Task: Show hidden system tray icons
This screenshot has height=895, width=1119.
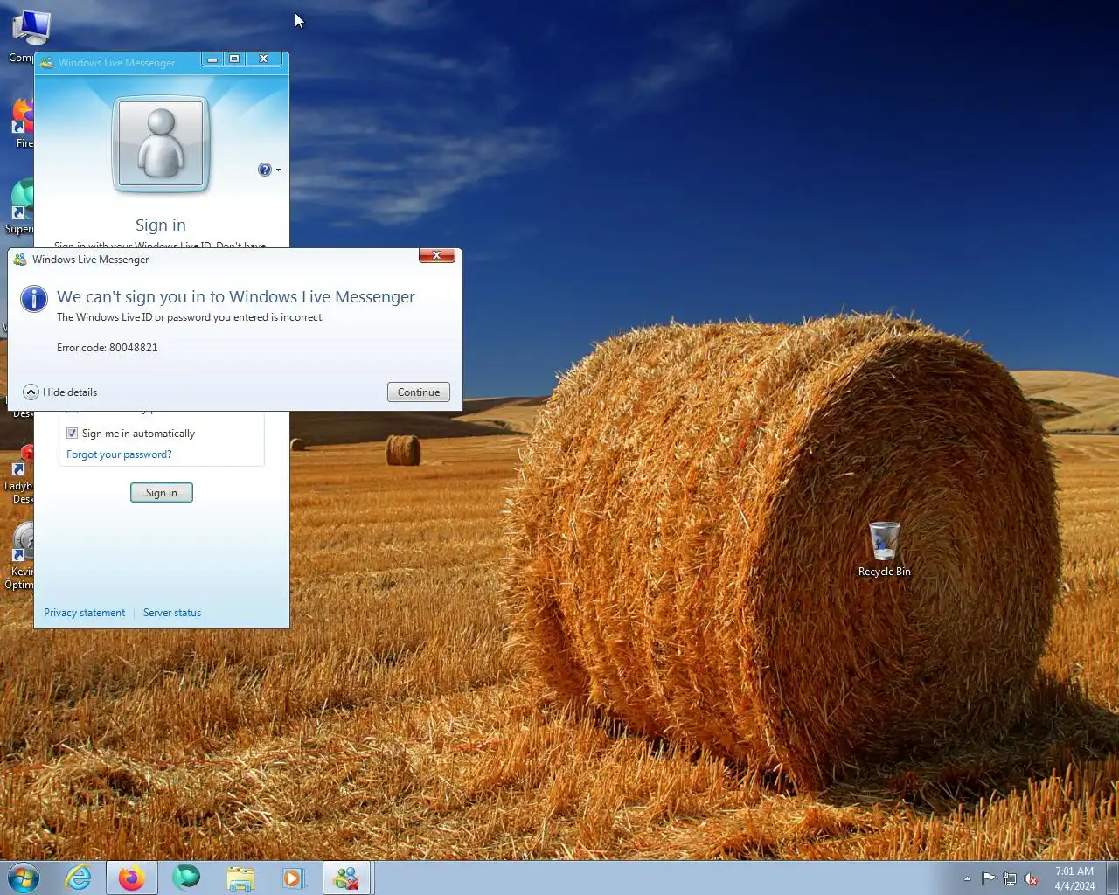Action: click(x=967, y=878)
